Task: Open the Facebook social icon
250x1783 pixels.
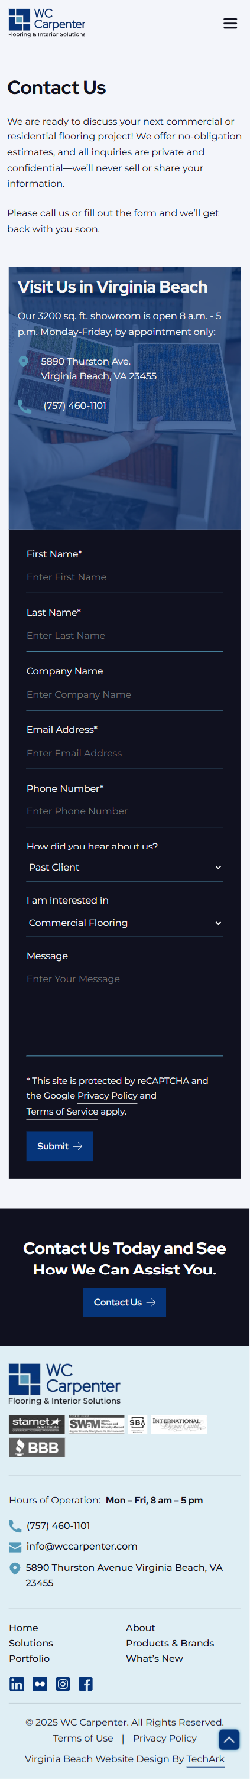Action: 85,1684
